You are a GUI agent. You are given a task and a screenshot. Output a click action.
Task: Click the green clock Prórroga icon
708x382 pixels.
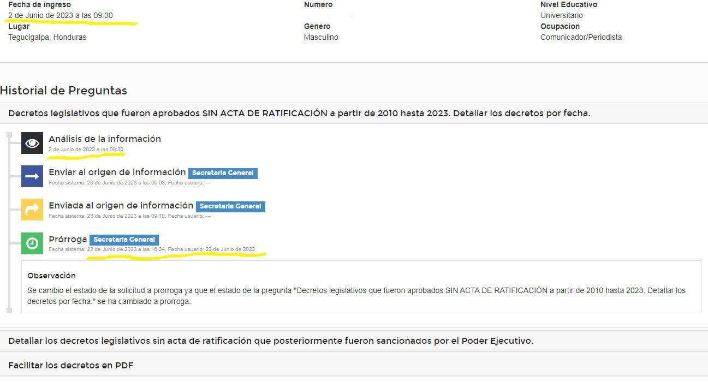tap(32, 243)
